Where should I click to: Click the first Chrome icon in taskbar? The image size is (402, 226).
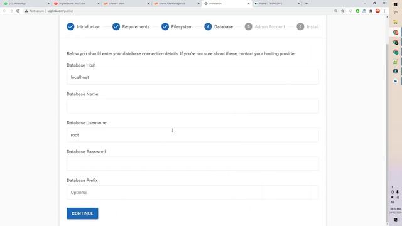coord(396,32)
